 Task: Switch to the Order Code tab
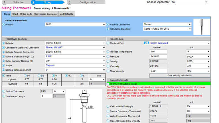coord(26,14)
